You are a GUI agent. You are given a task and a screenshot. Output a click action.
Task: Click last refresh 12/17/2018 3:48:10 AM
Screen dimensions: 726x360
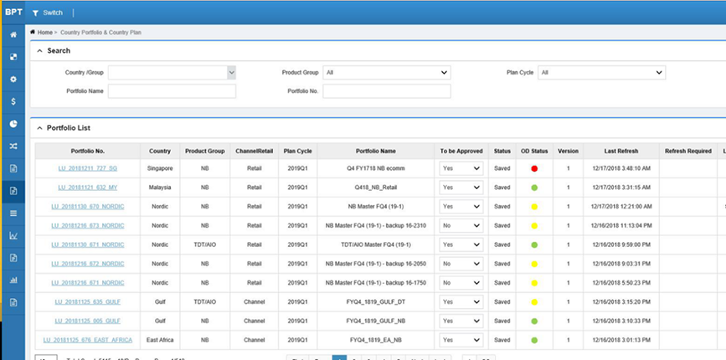620,168
